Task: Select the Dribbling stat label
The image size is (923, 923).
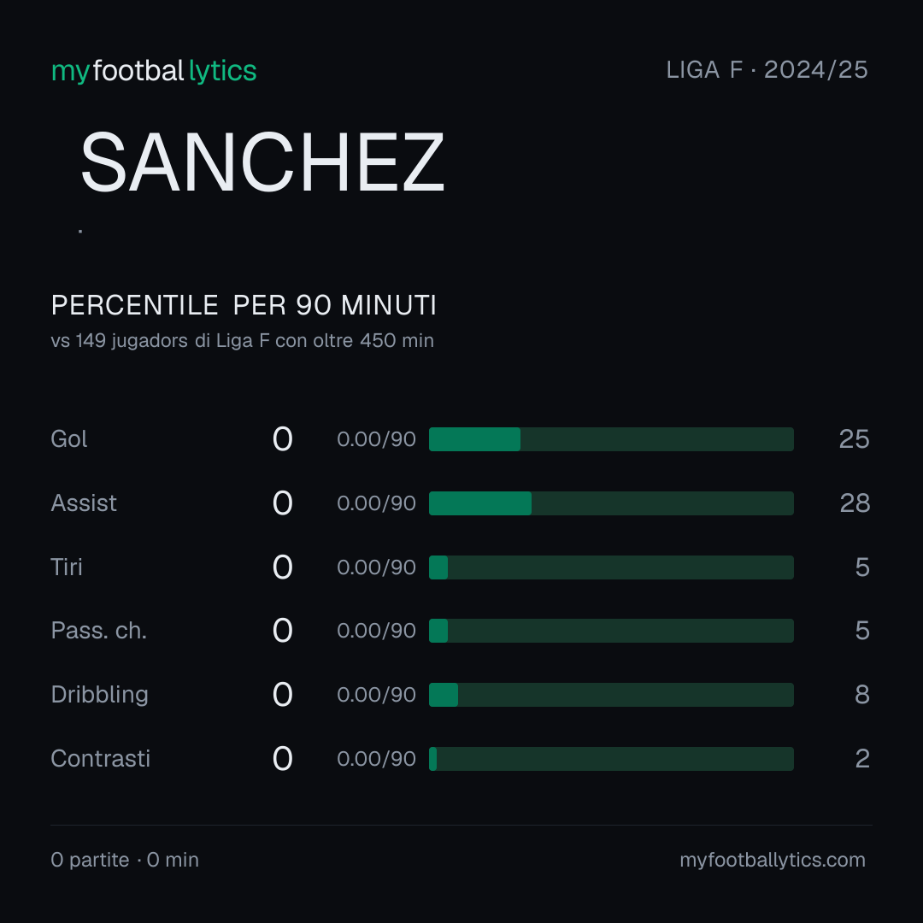Action: click(x=99, y=695)
